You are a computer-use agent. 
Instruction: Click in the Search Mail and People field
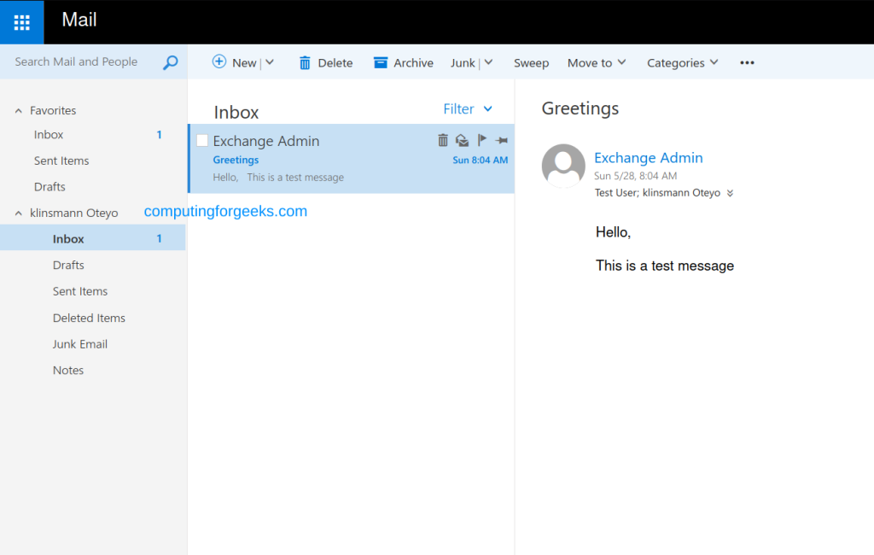click(x=81, y=62)
